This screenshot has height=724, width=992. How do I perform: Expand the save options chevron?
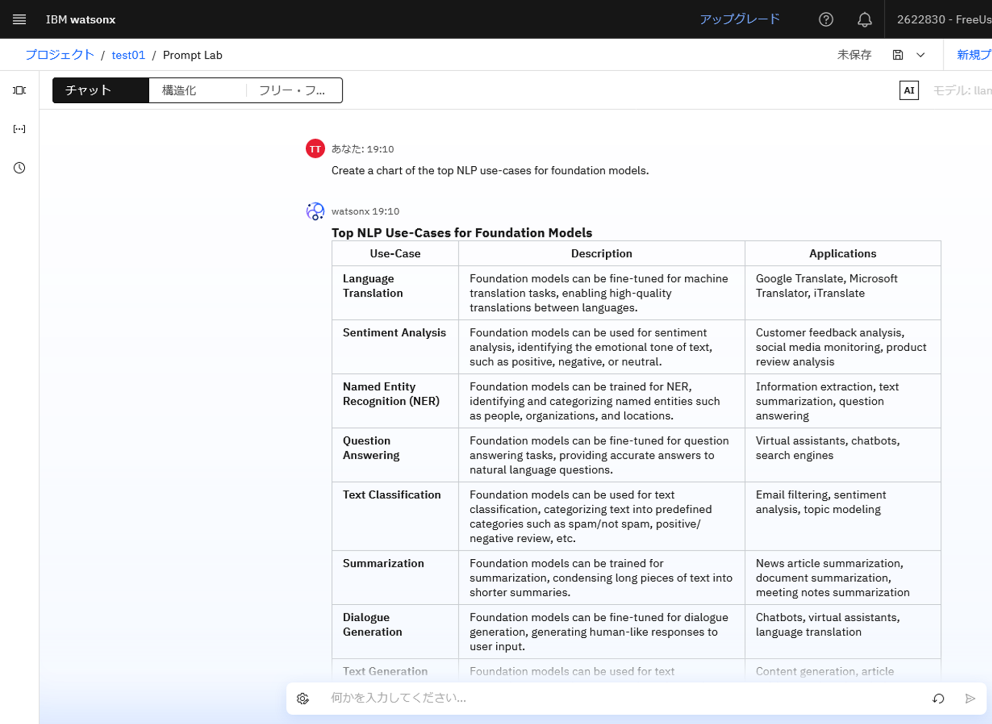coord(920,55)
